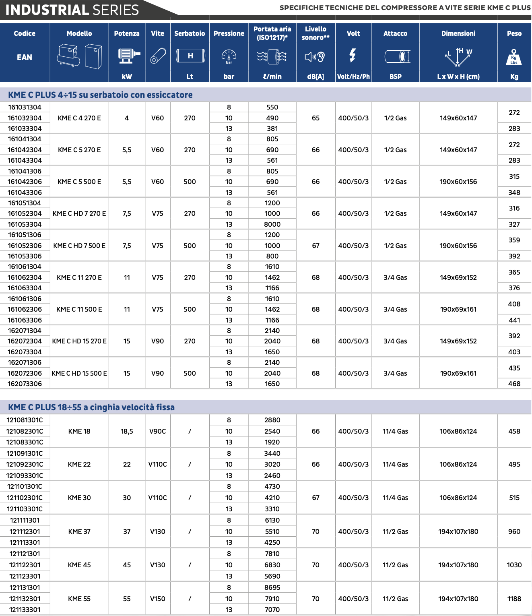Click the KME C PLUS 18÷55 section heading
This screenshot has width=532, height=616.
pyautogui.click(x=91, y=407)
